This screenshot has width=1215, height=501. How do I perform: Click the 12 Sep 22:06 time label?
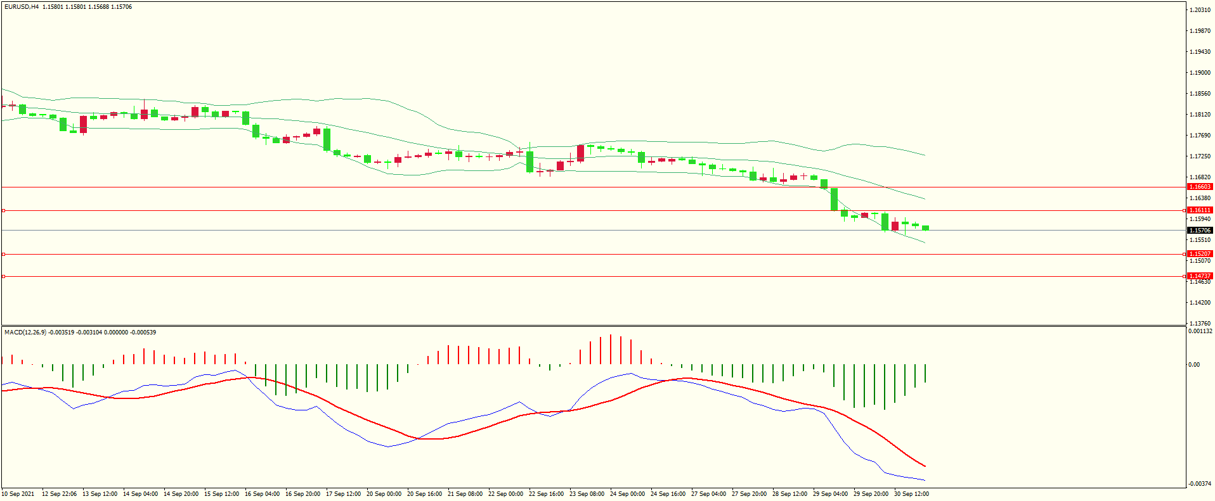pos(59,494)
